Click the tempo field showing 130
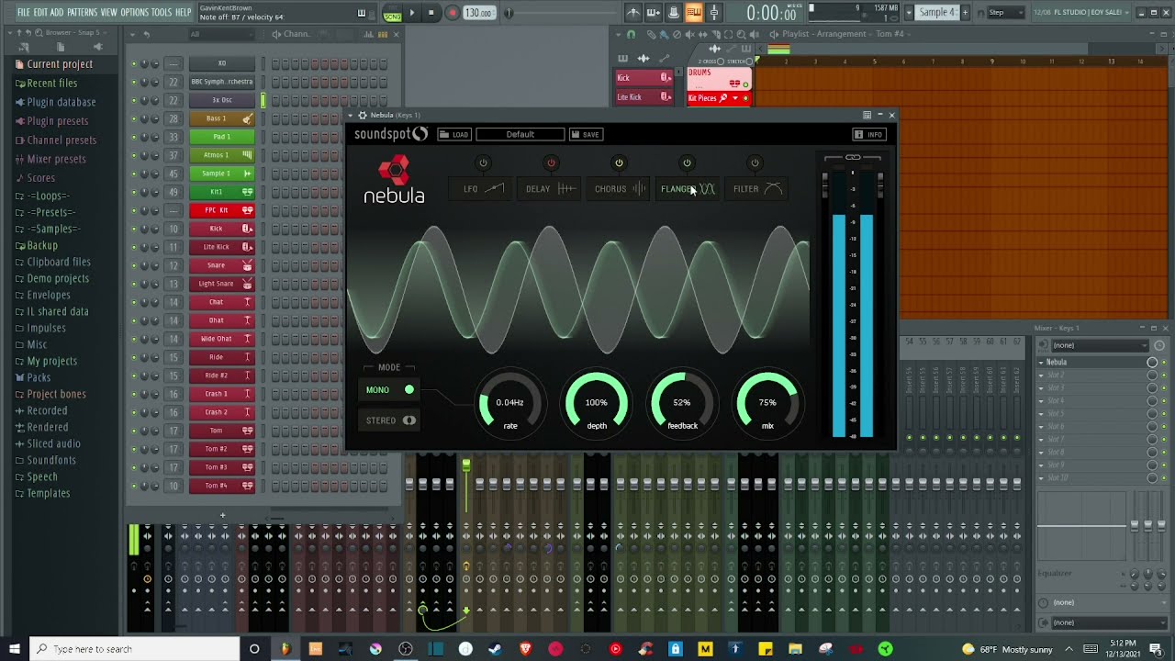The height and width of the screenshot is (661, 1175). point(478,13)
